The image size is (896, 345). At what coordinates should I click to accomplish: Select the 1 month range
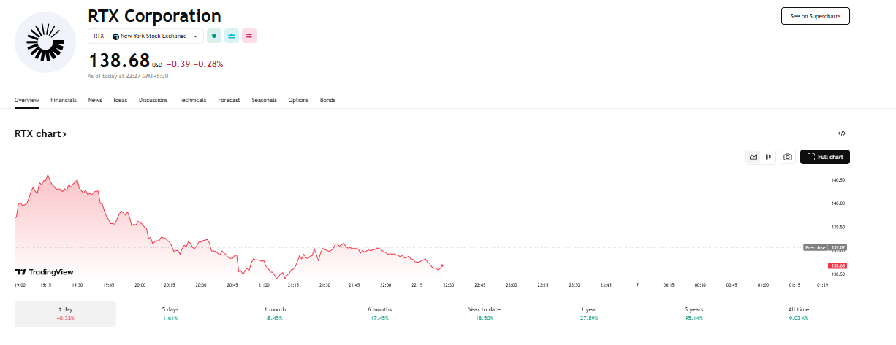275,314
